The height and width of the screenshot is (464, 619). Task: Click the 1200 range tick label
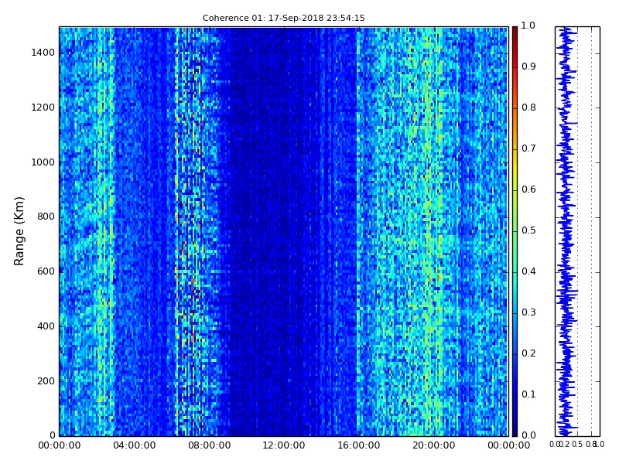tap(43, 107)
